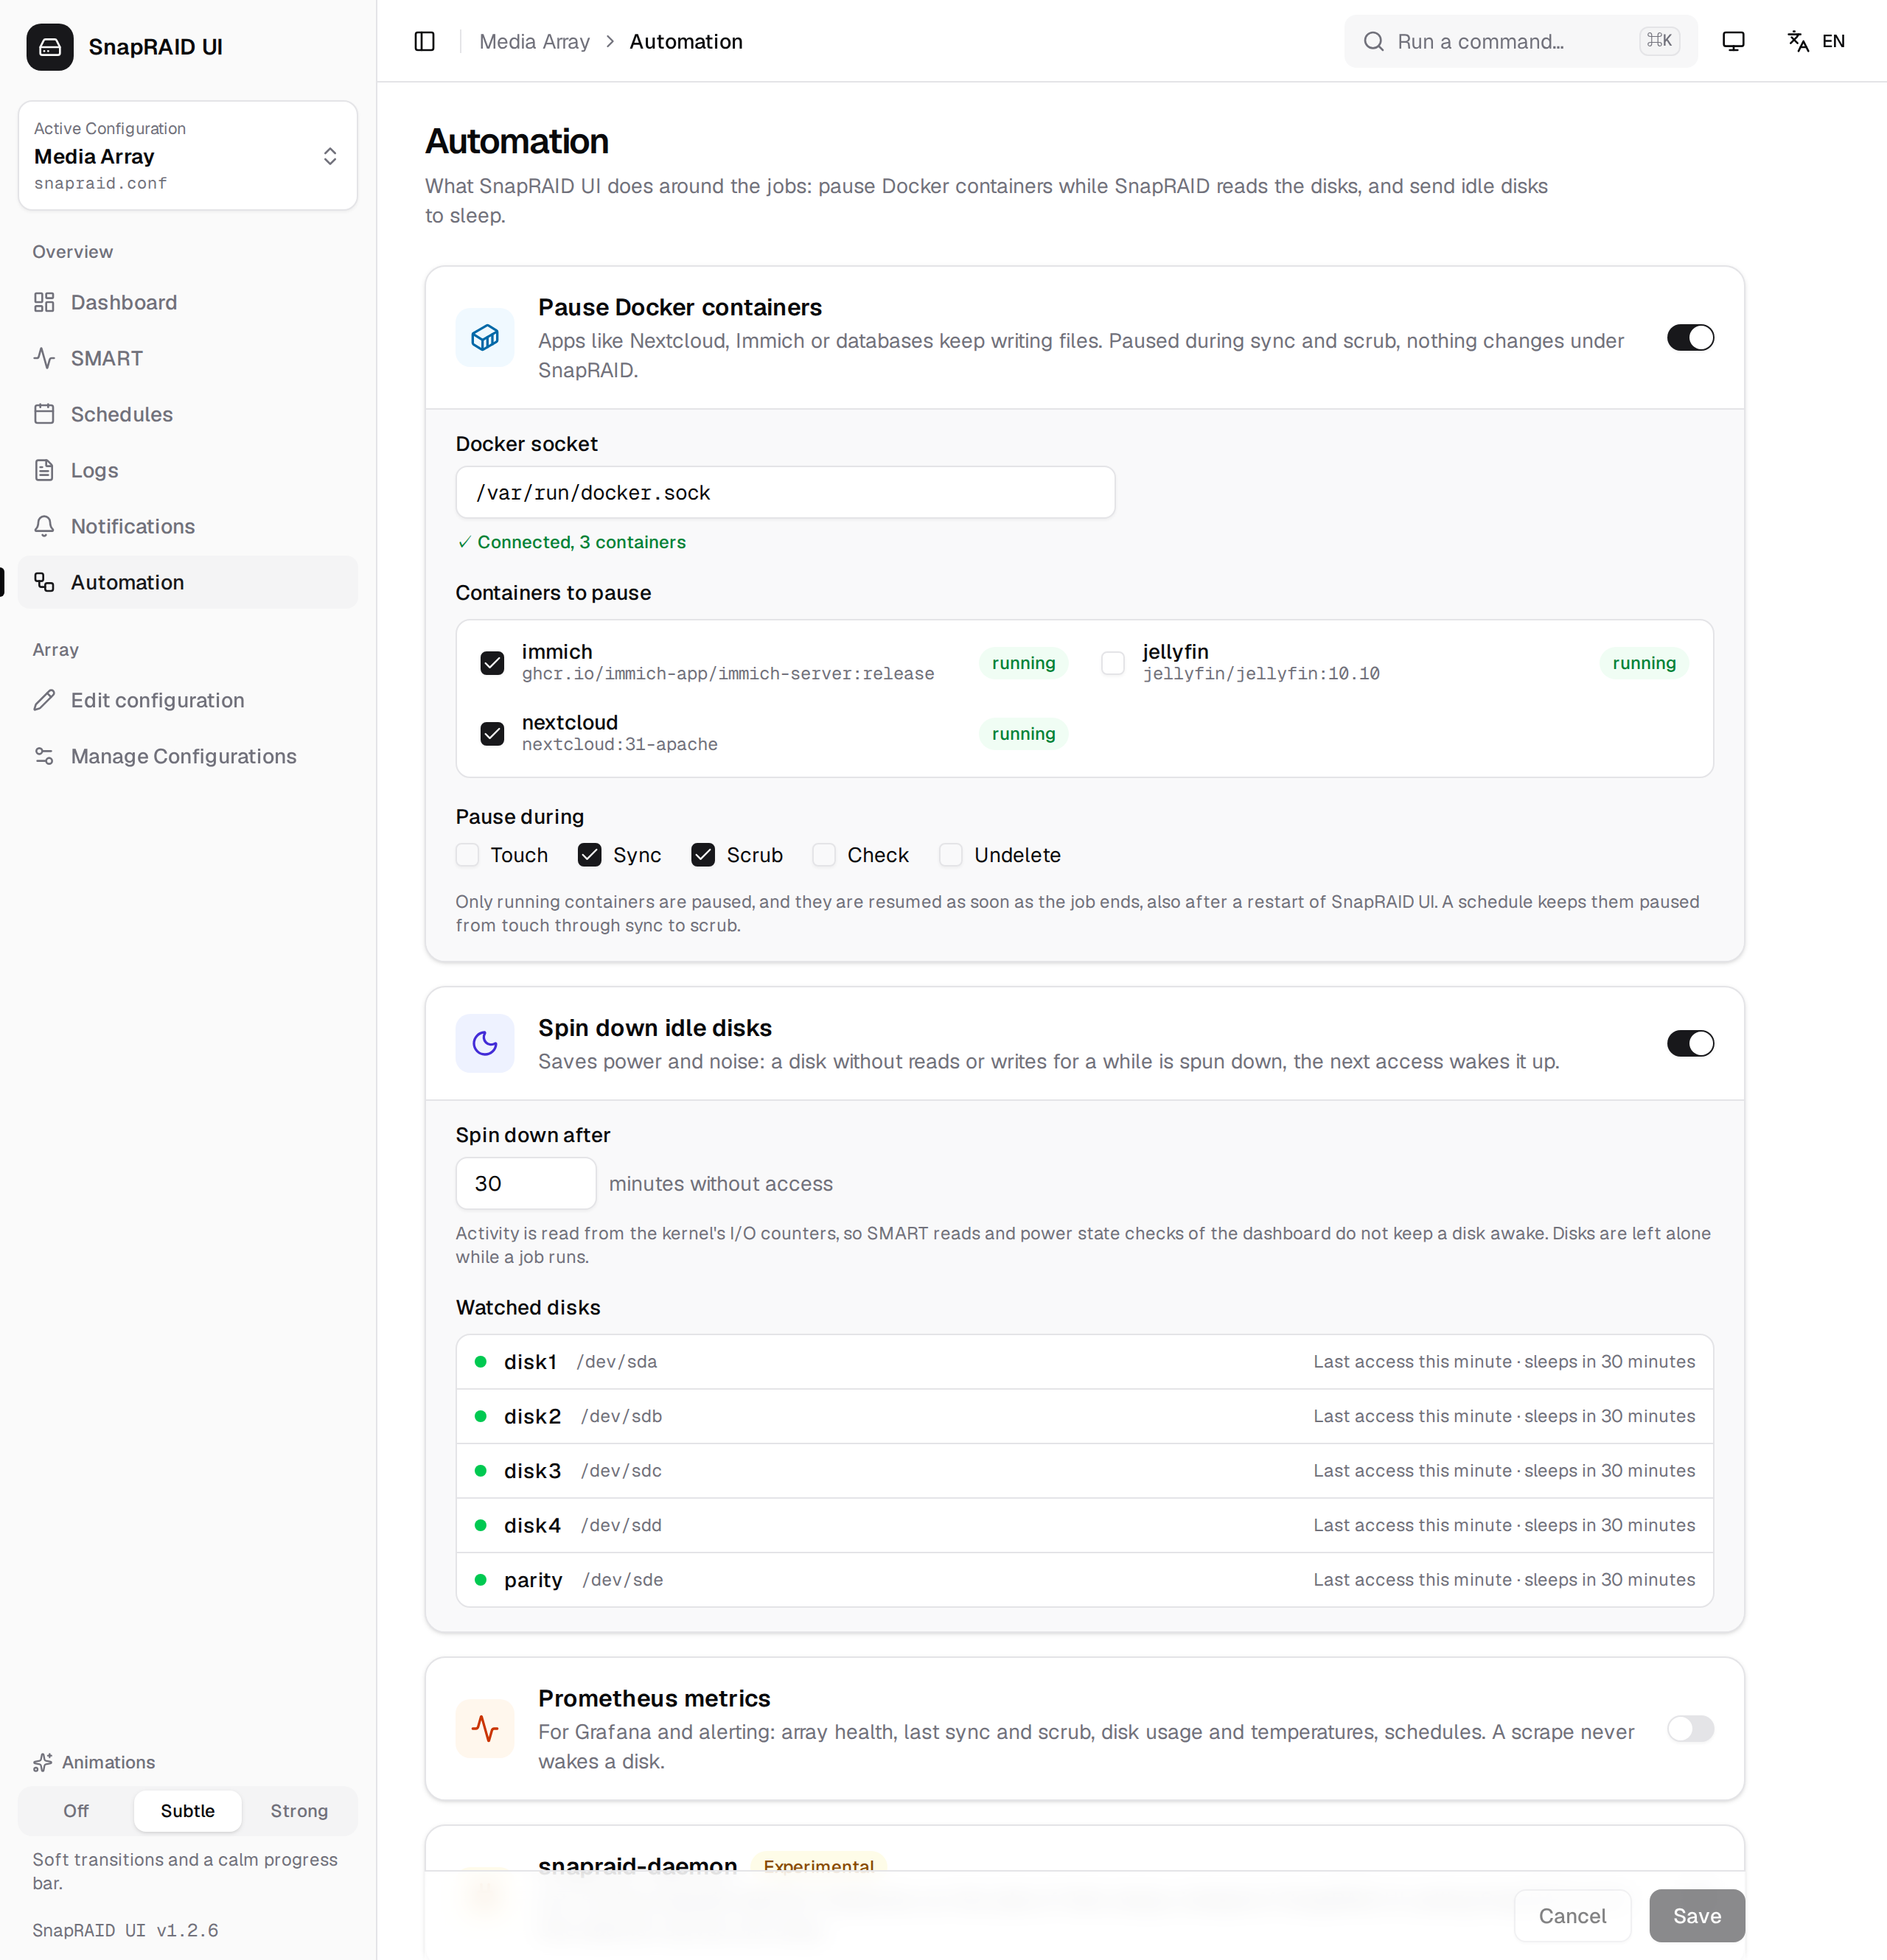Go to Media Array breadcrumb
This screenshot has width=1887, height=1960.
(x=534, y=41)
